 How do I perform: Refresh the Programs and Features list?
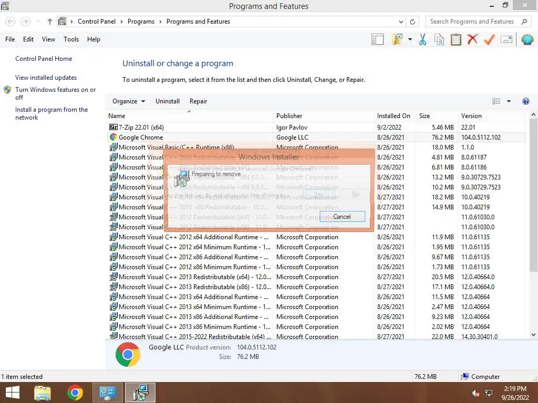412,22
